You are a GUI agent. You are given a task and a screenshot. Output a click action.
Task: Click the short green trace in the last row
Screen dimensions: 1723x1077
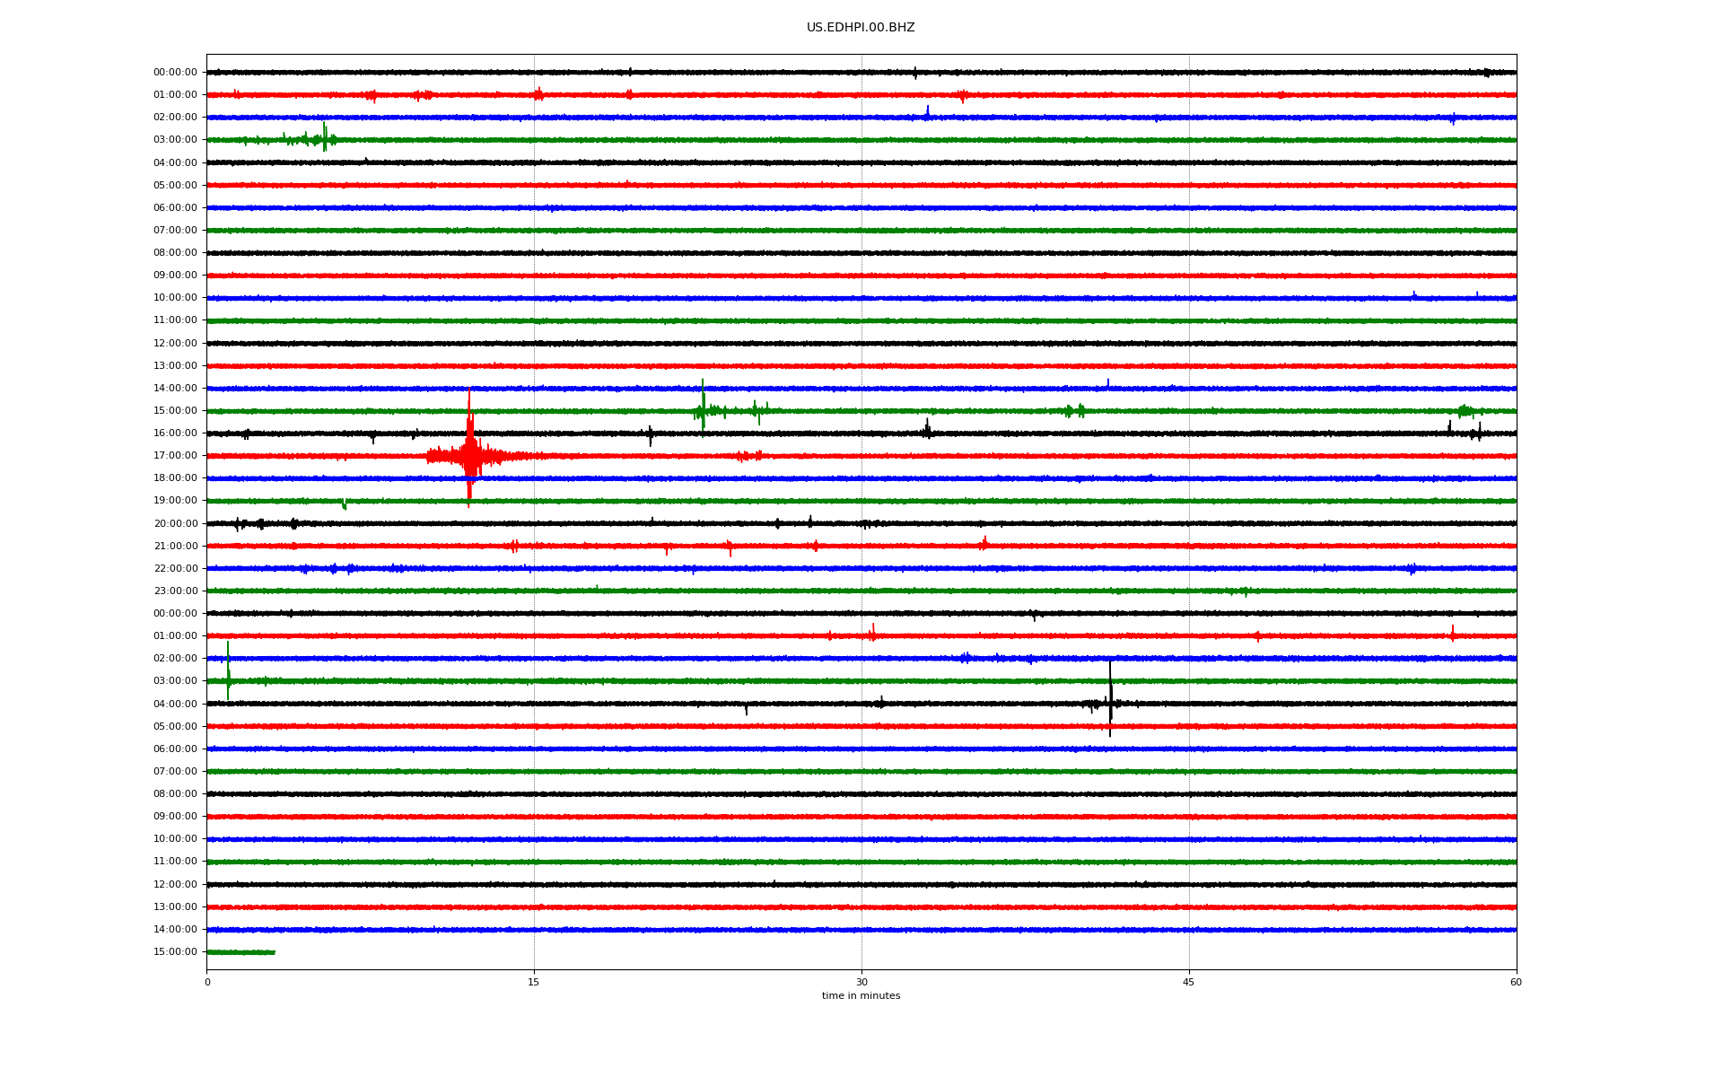(241, 952)
